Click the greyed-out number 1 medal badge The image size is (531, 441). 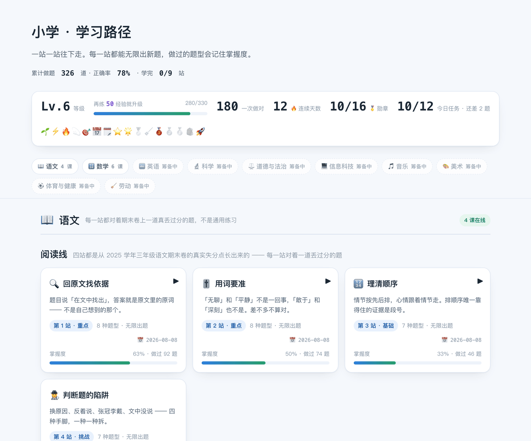[180, 132]
